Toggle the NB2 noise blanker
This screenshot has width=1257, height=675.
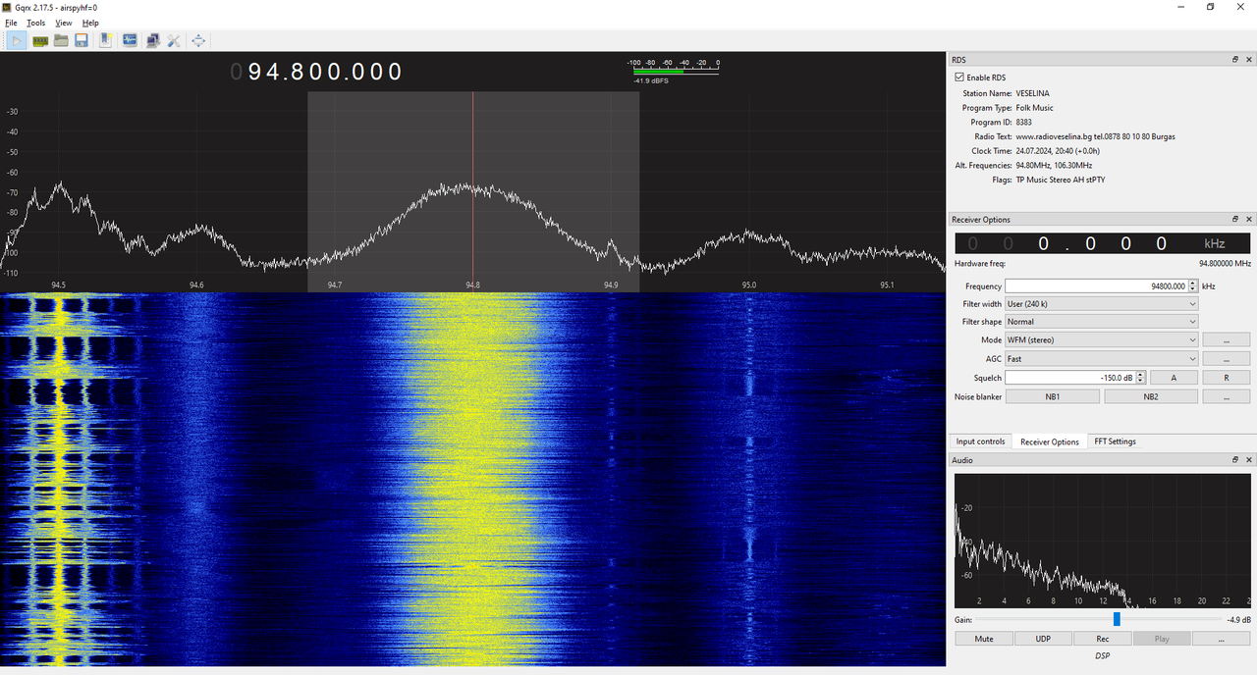(x=1151, y=396)
